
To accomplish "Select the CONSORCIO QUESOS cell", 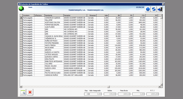I will (54, 18).
